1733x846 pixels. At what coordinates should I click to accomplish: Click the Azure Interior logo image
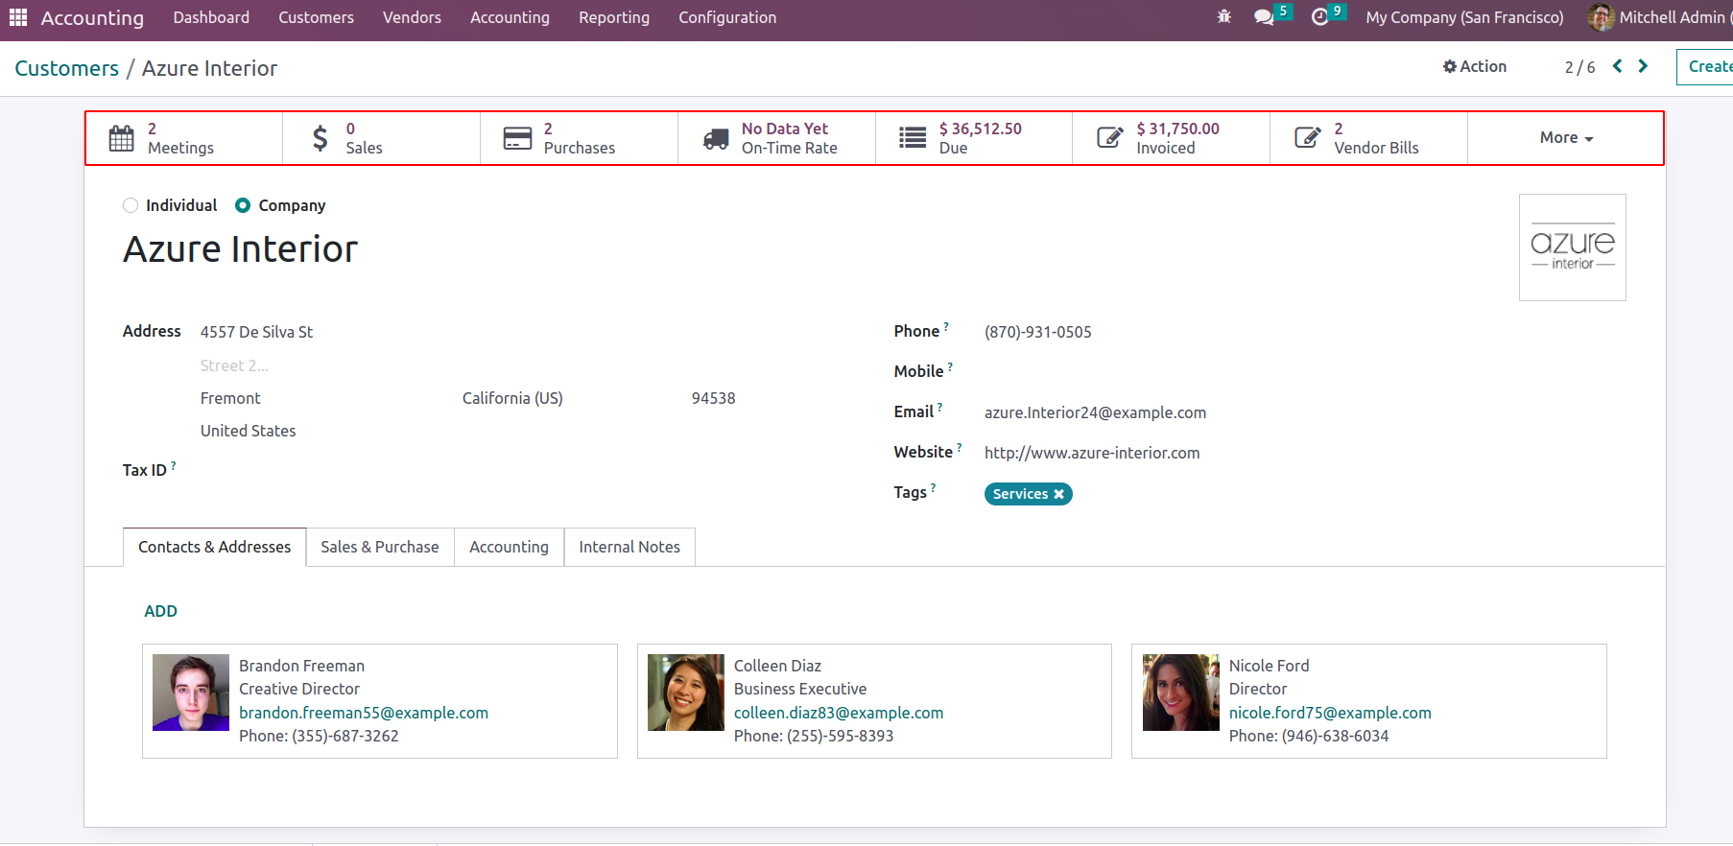tap(1573, 247)
